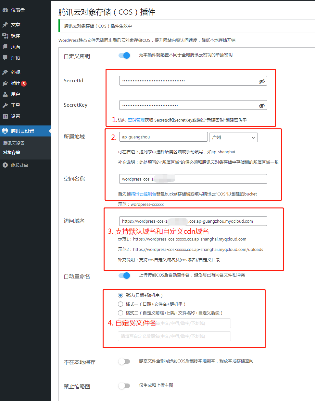The height and width of the screenshot is (401, 315).
Task: Open the 对象存储 submenu entry
Action: 12,152
